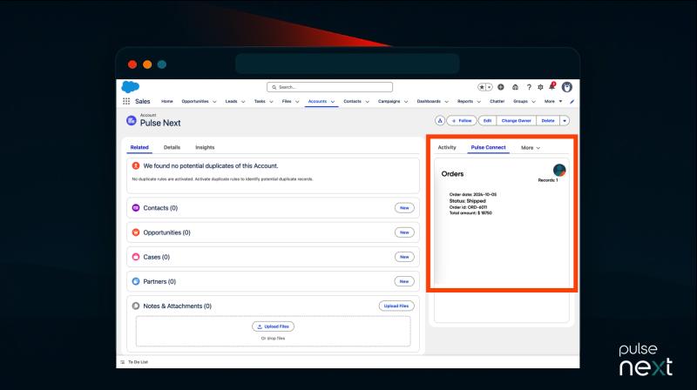Expand the Leads nav chevron
Screen dimensions: 697x390
(243, 102)
